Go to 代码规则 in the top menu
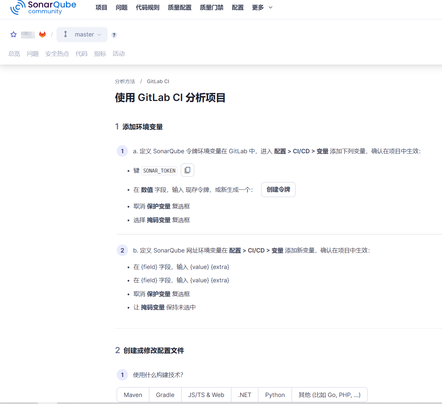Image resolution: width=442 pixels, height=404 pixels. [x=148, y=7]
